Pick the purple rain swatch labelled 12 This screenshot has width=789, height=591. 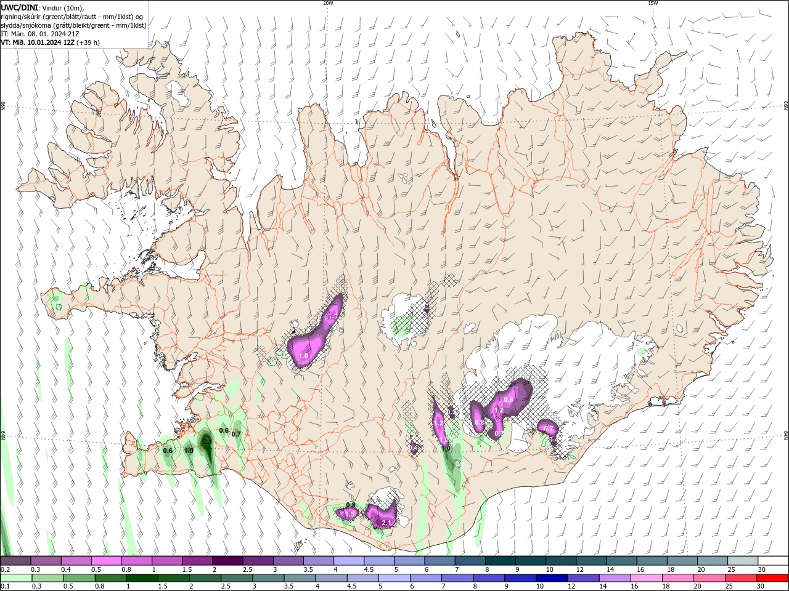584,578
